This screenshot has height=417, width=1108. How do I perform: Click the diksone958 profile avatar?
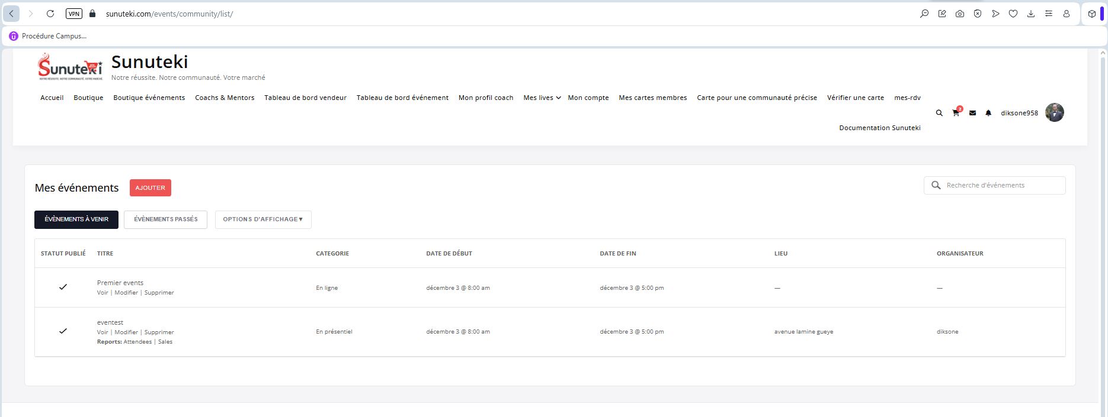tap(1054, 112)
